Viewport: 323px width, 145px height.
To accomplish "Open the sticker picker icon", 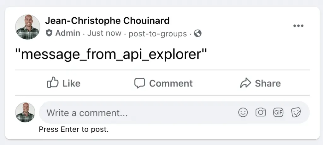I will pyautogui.click(x=296, y=112).
